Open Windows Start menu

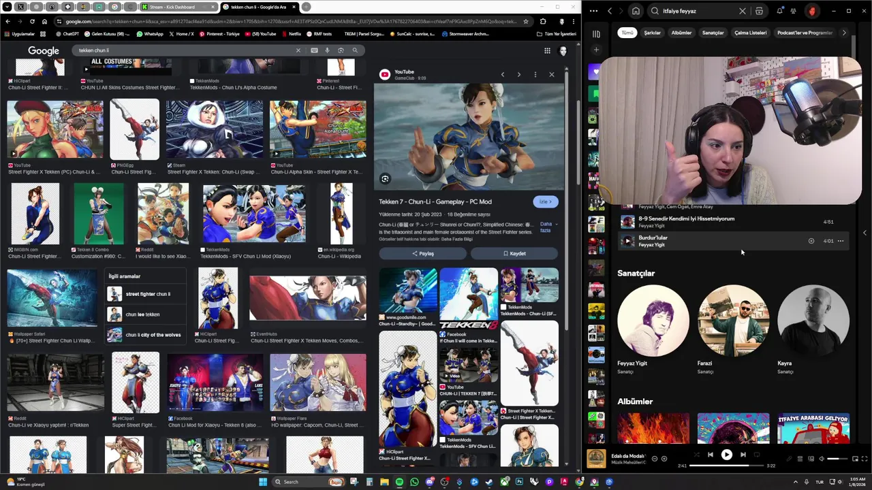(x=262, y=482)
